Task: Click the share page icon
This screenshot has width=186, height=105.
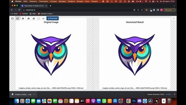Action: (x=138, y=10)
